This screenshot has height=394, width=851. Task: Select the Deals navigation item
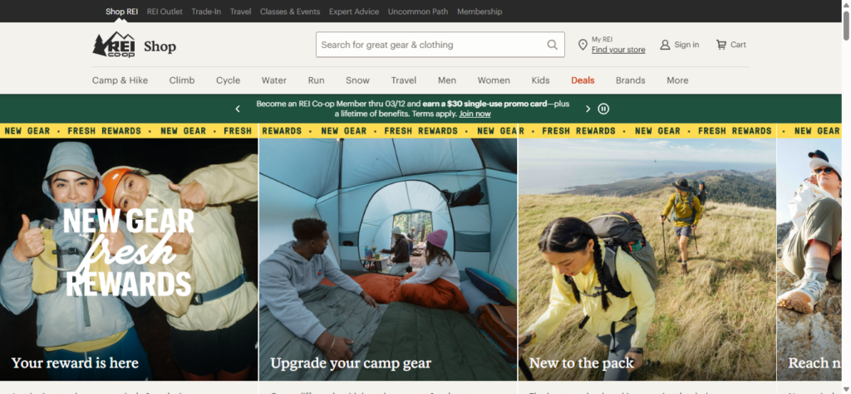(583, 80)
